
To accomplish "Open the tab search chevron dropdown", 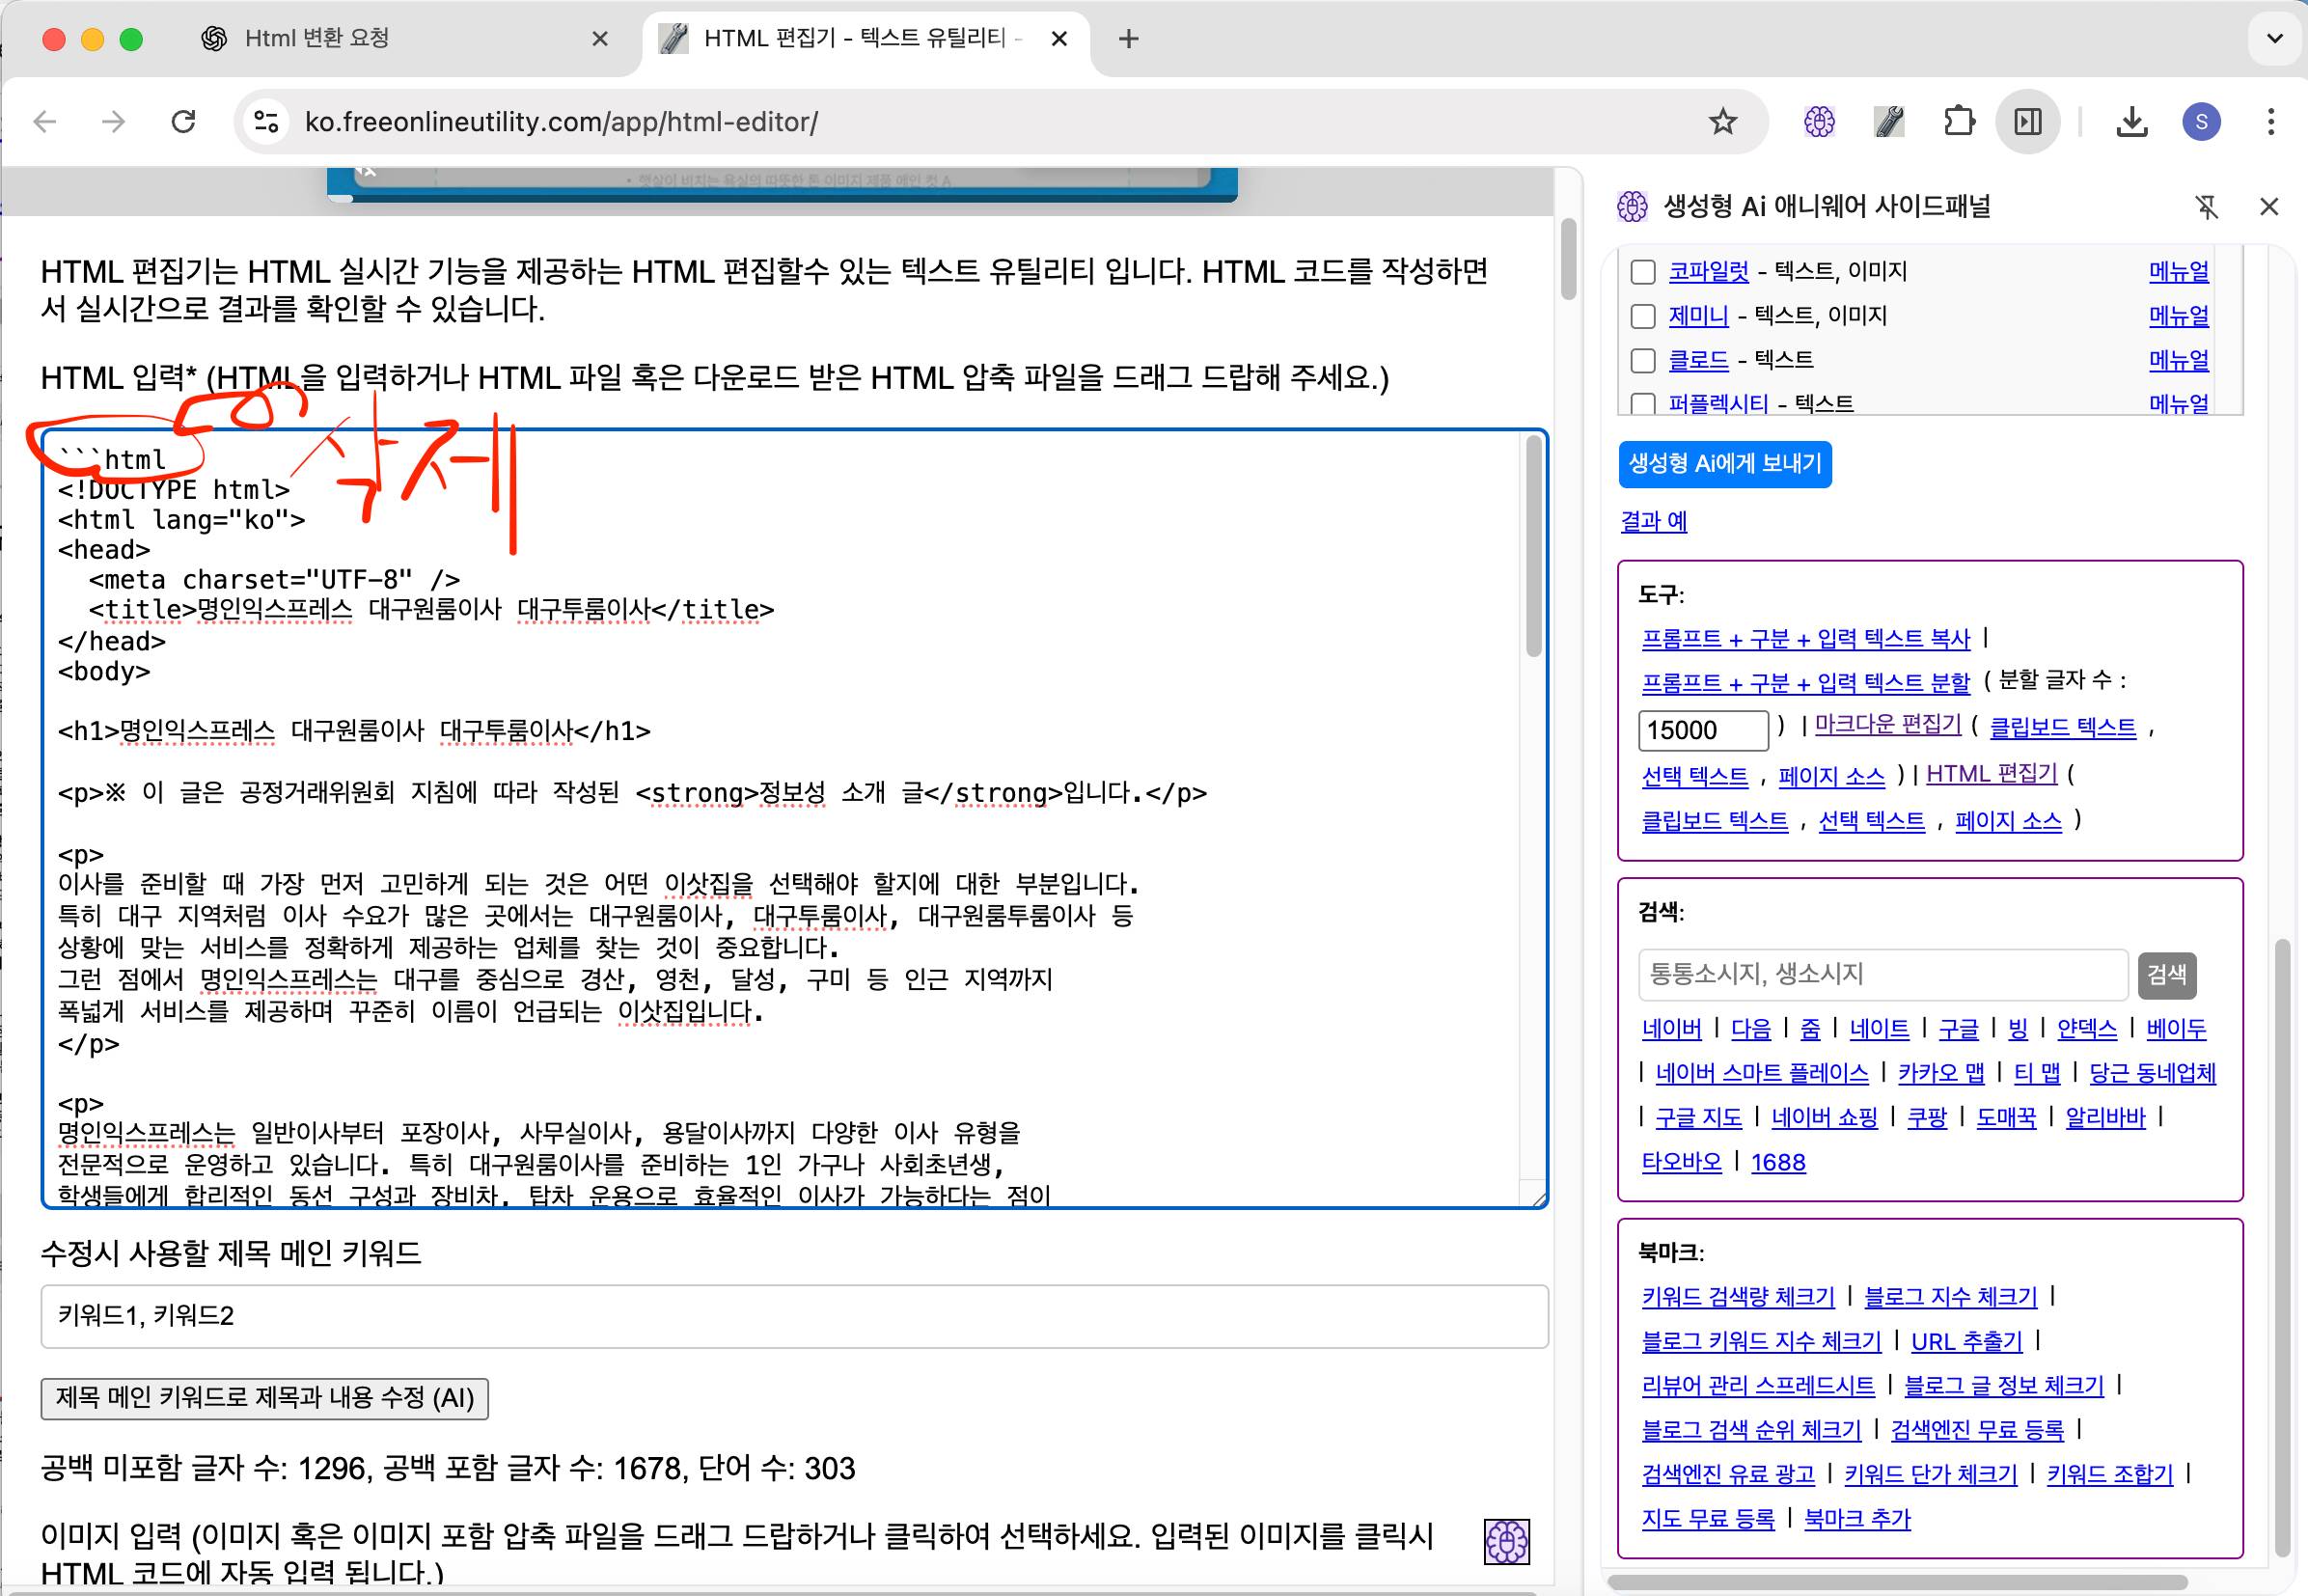I will [x=2274, y=39].
